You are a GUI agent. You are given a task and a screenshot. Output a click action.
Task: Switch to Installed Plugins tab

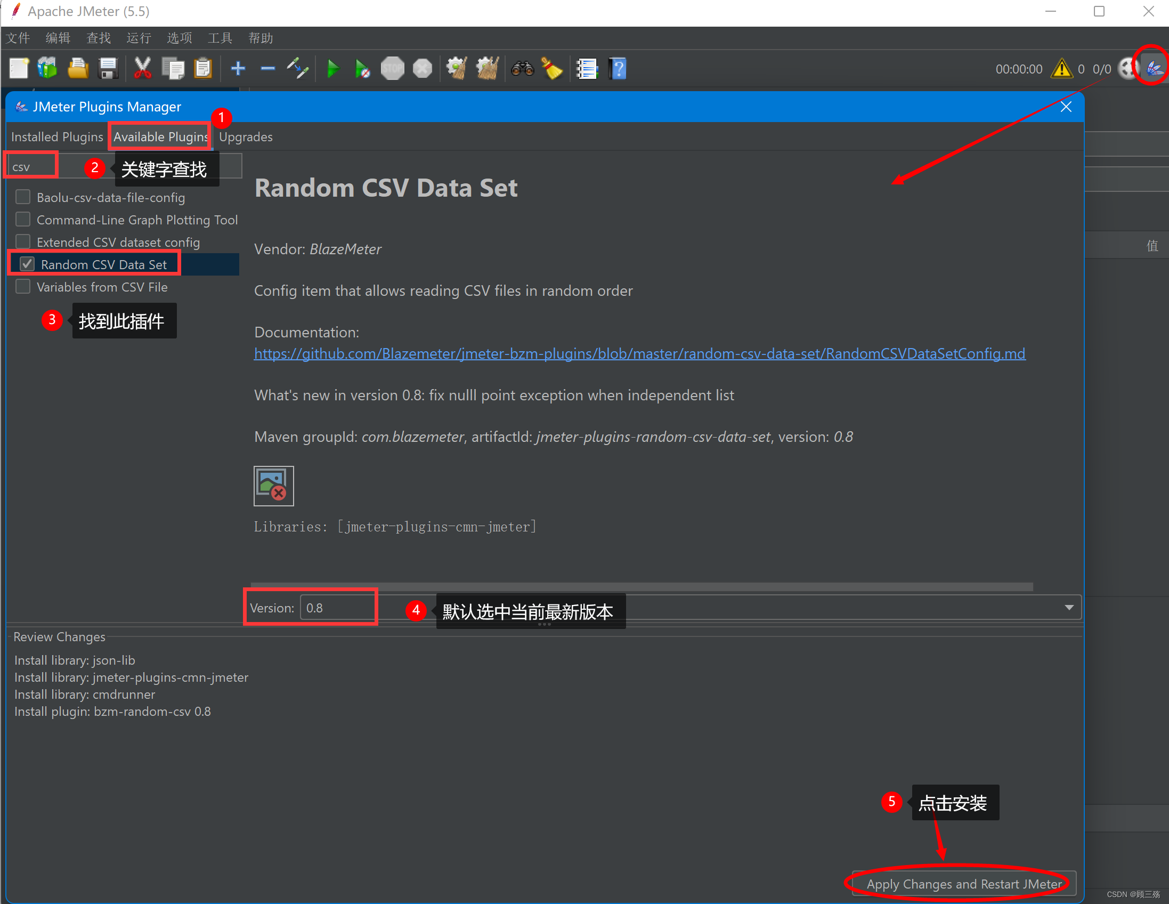pyautogui.click(x=57, y=137)
